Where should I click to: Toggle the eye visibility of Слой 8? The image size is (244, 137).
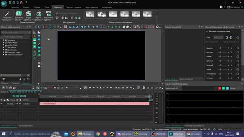[x=2, y=104]
